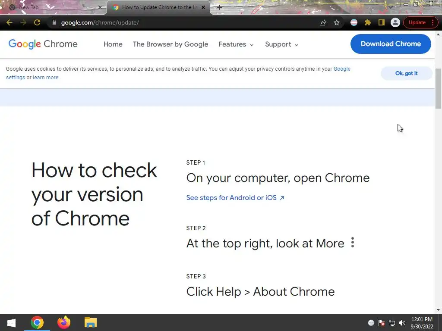Click the scrollbar up arrow
This screenshot has width=442, height=331.
click(439, 34)
